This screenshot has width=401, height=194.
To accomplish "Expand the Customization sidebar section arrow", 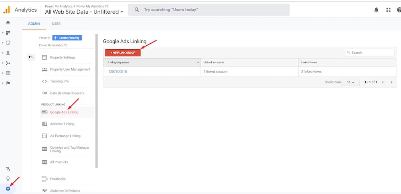I will (x=3, y=33).
